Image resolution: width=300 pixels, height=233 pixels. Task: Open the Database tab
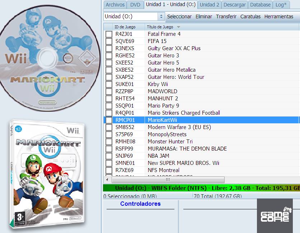coord(260,5)
